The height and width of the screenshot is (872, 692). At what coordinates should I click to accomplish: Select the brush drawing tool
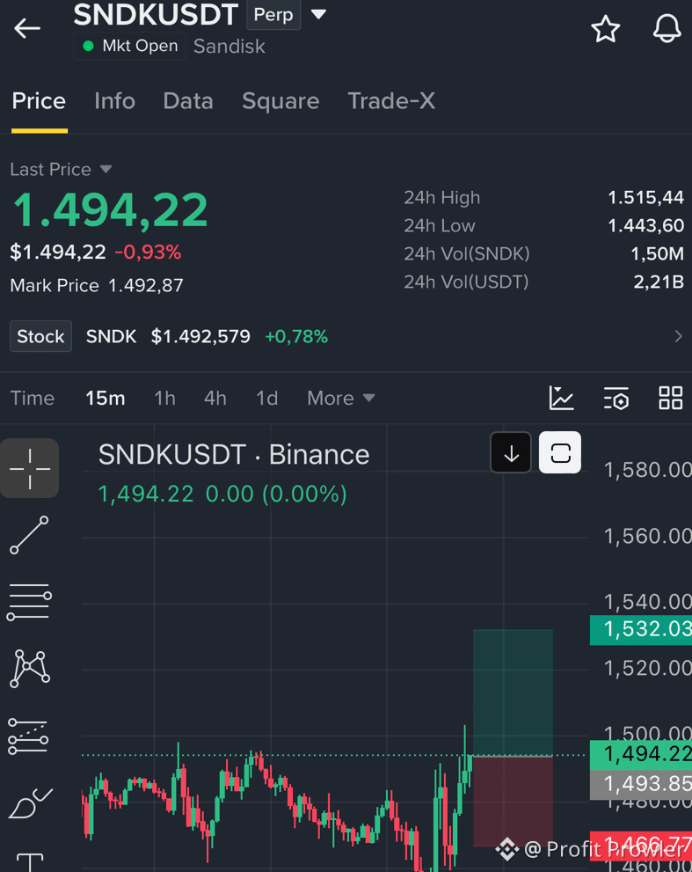pos(30,803)
